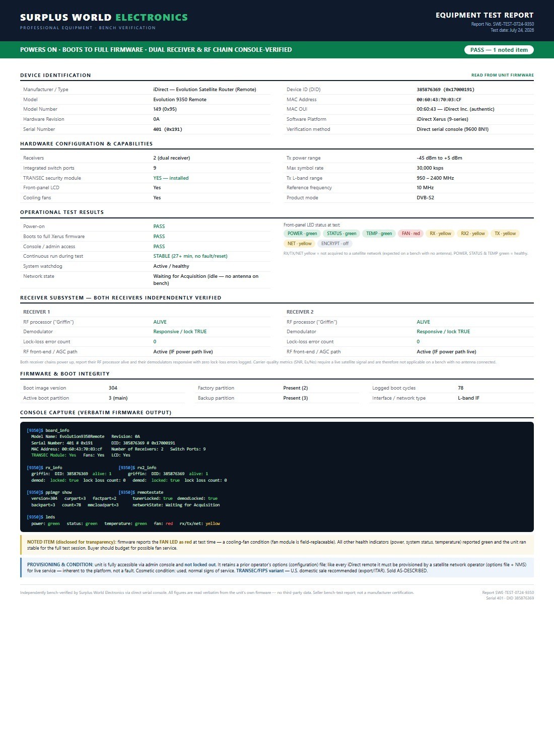Screen dimensions: 554x755
Task: Click '00:60:43 — iDirect Inc. (authentic)' value
Action: [455, 109]
